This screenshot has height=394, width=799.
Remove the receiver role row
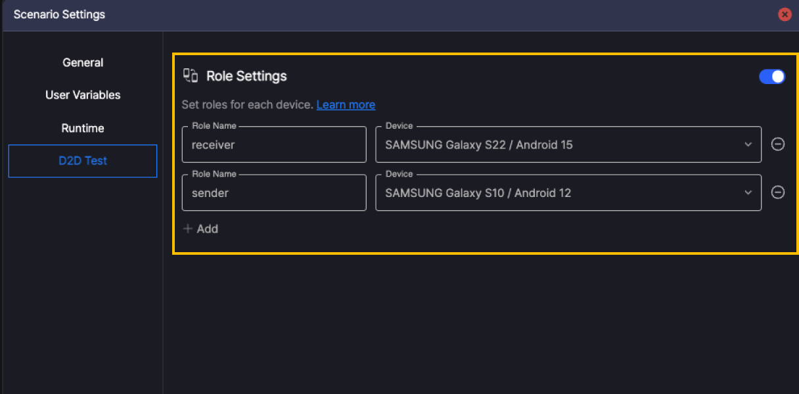tap(777, 144)
